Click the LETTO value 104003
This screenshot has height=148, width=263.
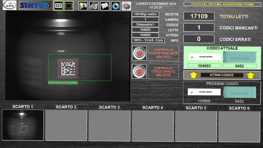(x=146, y=30)
